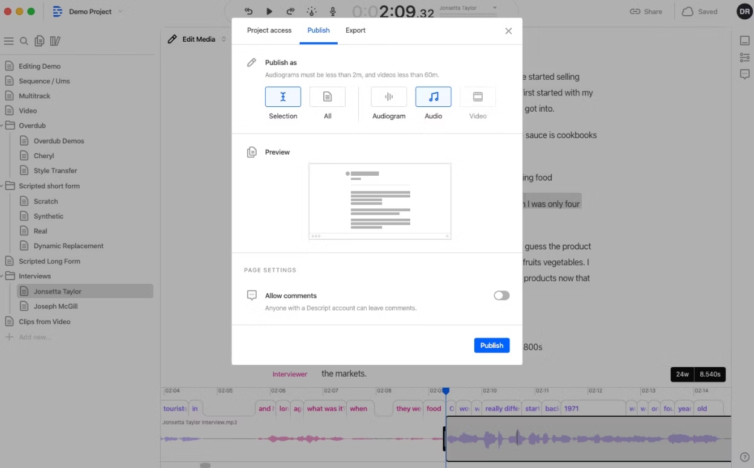Open the Clips from Video composition
754x468 pixels.
coord(44,322)
